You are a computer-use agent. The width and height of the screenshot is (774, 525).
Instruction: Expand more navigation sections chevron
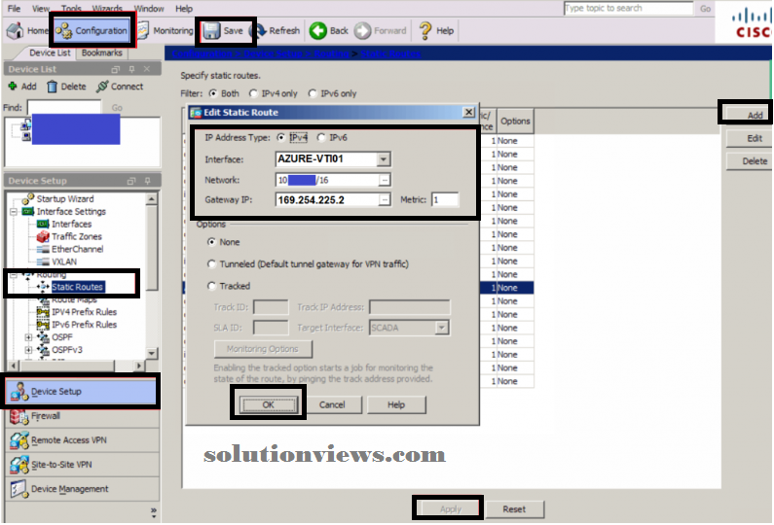pyautogui.click(x=154, y=512)
